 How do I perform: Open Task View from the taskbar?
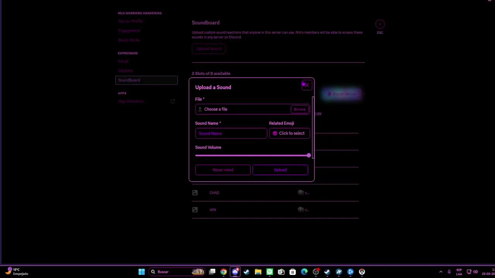coord(212,272)
